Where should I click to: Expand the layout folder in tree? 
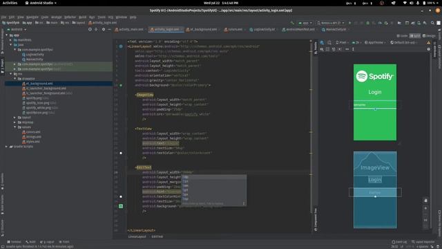(15, 118)
